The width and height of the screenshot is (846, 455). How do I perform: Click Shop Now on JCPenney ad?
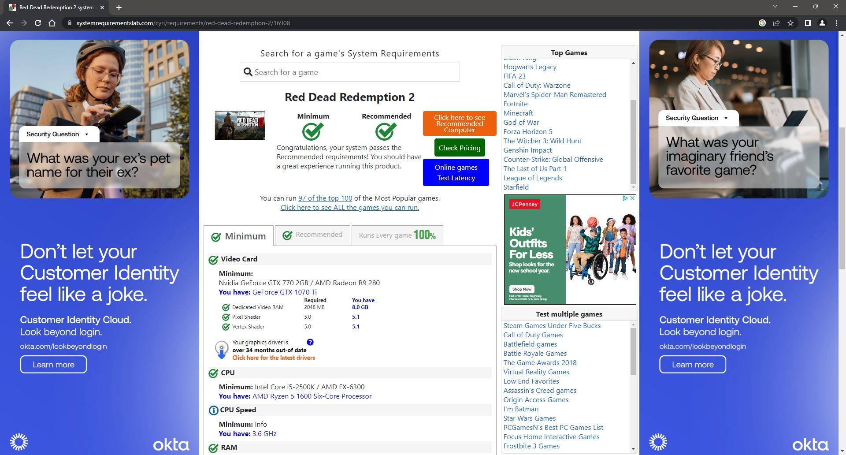[522, 289]
